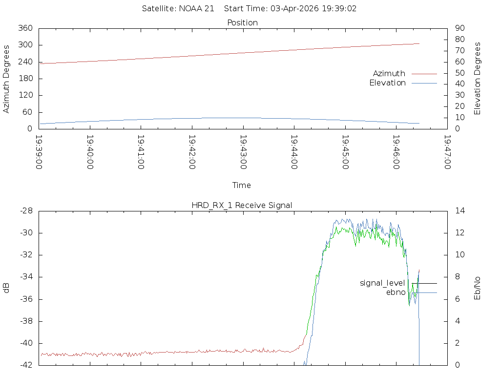Click the Position plot title
500x375 pixels.
pyautogui.click(x=243, y=23)
